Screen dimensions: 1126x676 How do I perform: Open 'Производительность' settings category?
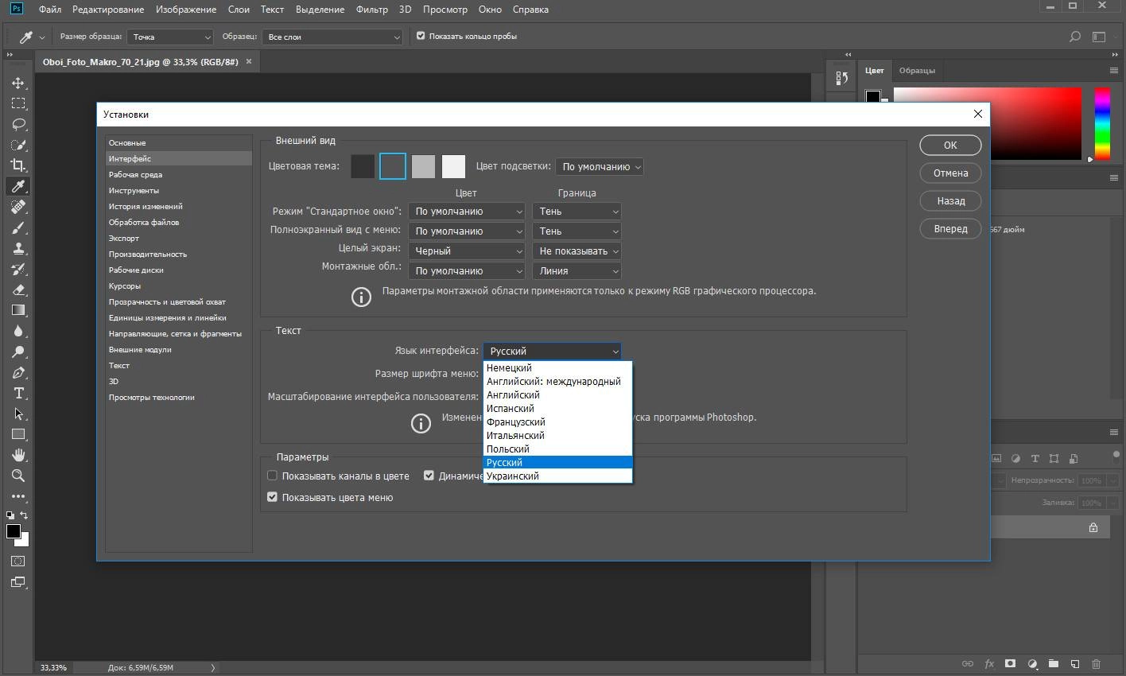click(148, 254)
